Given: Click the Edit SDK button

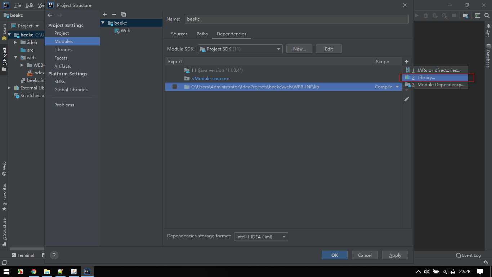Looking at the screenshot, I should [x=329, y=49].
